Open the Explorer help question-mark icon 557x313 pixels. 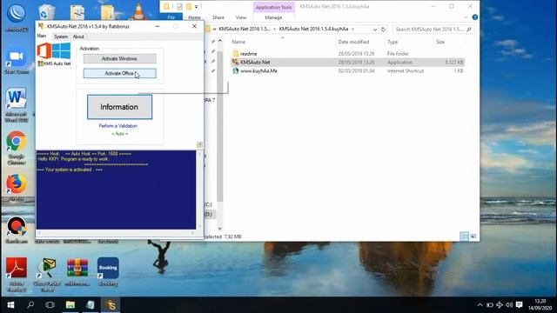(x=475, y=17)
